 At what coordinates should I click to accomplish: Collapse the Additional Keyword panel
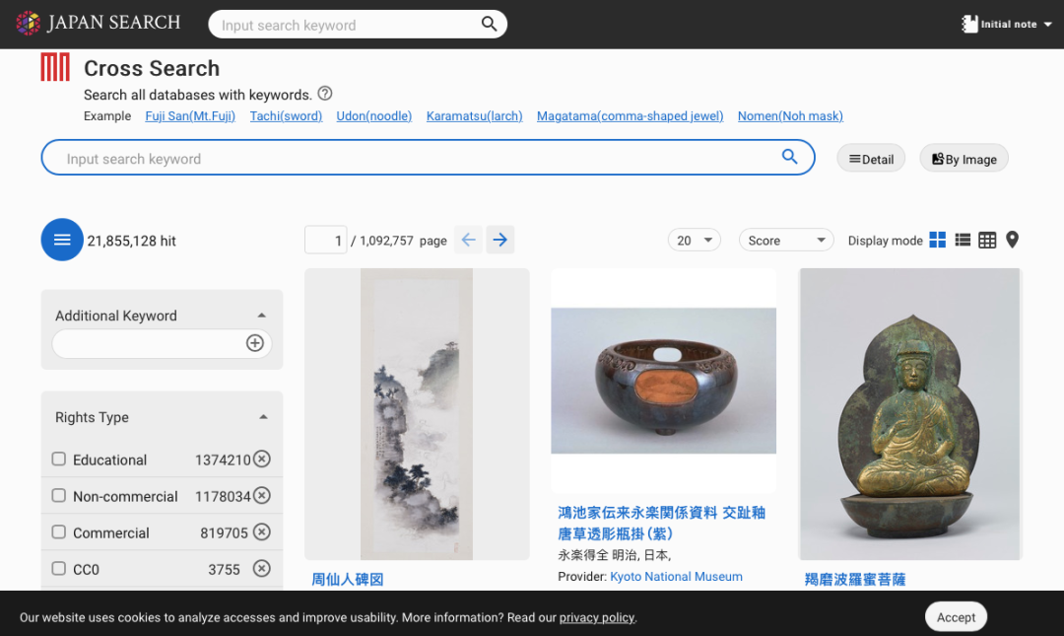coord(262,316)
